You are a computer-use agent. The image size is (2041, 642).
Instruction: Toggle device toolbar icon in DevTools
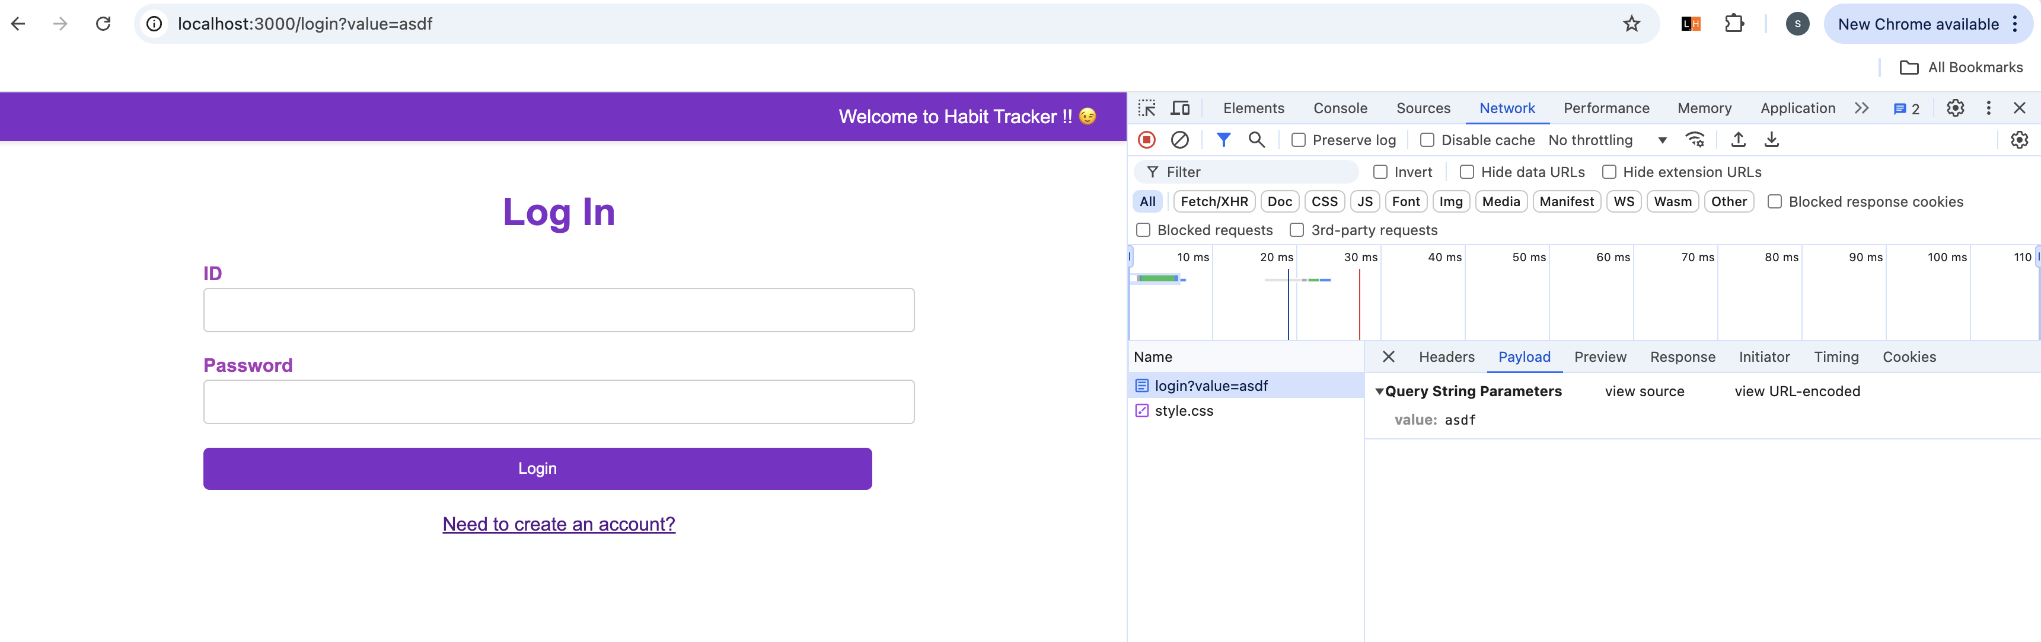[x=1181, y=108]
